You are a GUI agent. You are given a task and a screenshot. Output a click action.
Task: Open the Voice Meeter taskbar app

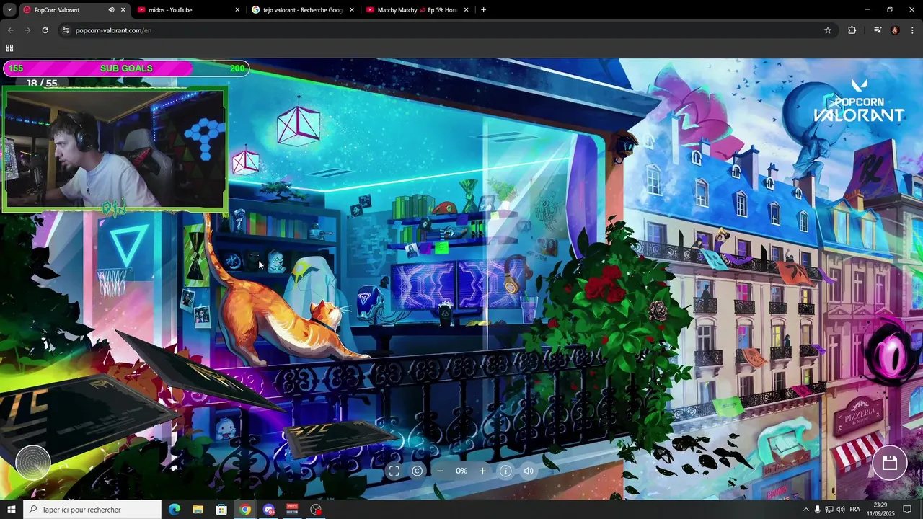[x=292, y=510]
